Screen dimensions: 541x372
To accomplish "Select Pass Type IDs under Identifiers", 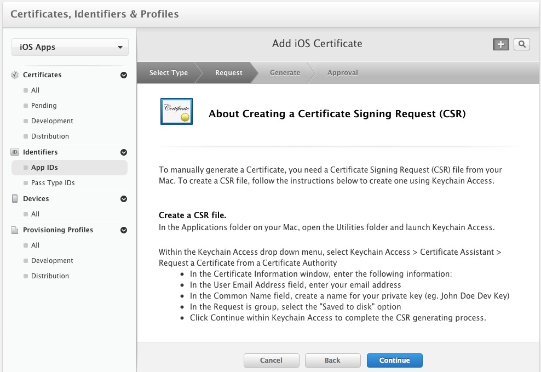I will pyautogui.click(x=53, y=183).
